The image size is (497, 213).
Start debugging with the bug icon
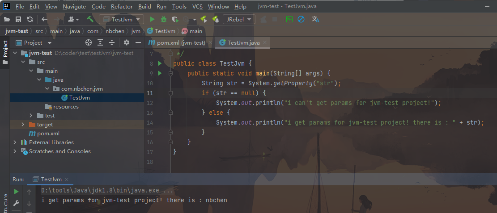click(164, 19)
